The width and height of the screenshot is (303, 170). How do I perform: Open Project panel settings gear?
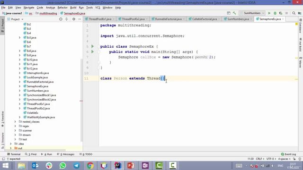pyautogui.click(x=74, y=19)
